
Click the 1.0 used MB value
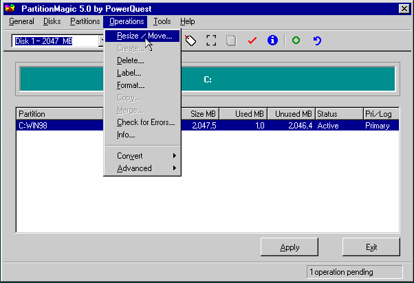pyautogui.click(x=260, y=126)
